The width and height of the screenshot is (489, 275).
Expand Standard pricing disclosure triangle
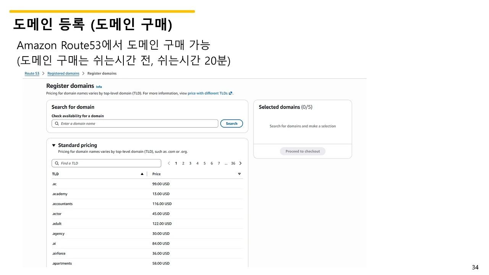[x=53, y=145]
